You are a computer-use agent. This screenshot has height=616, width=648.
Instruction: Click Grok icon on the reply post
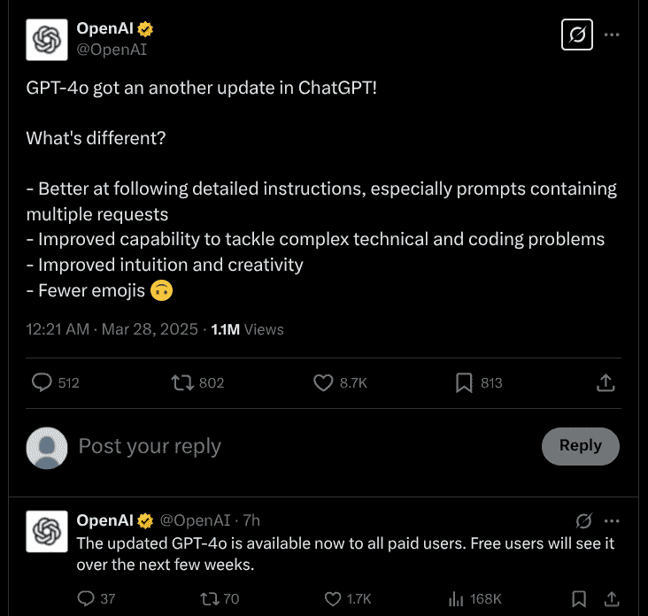pos(583,520)
